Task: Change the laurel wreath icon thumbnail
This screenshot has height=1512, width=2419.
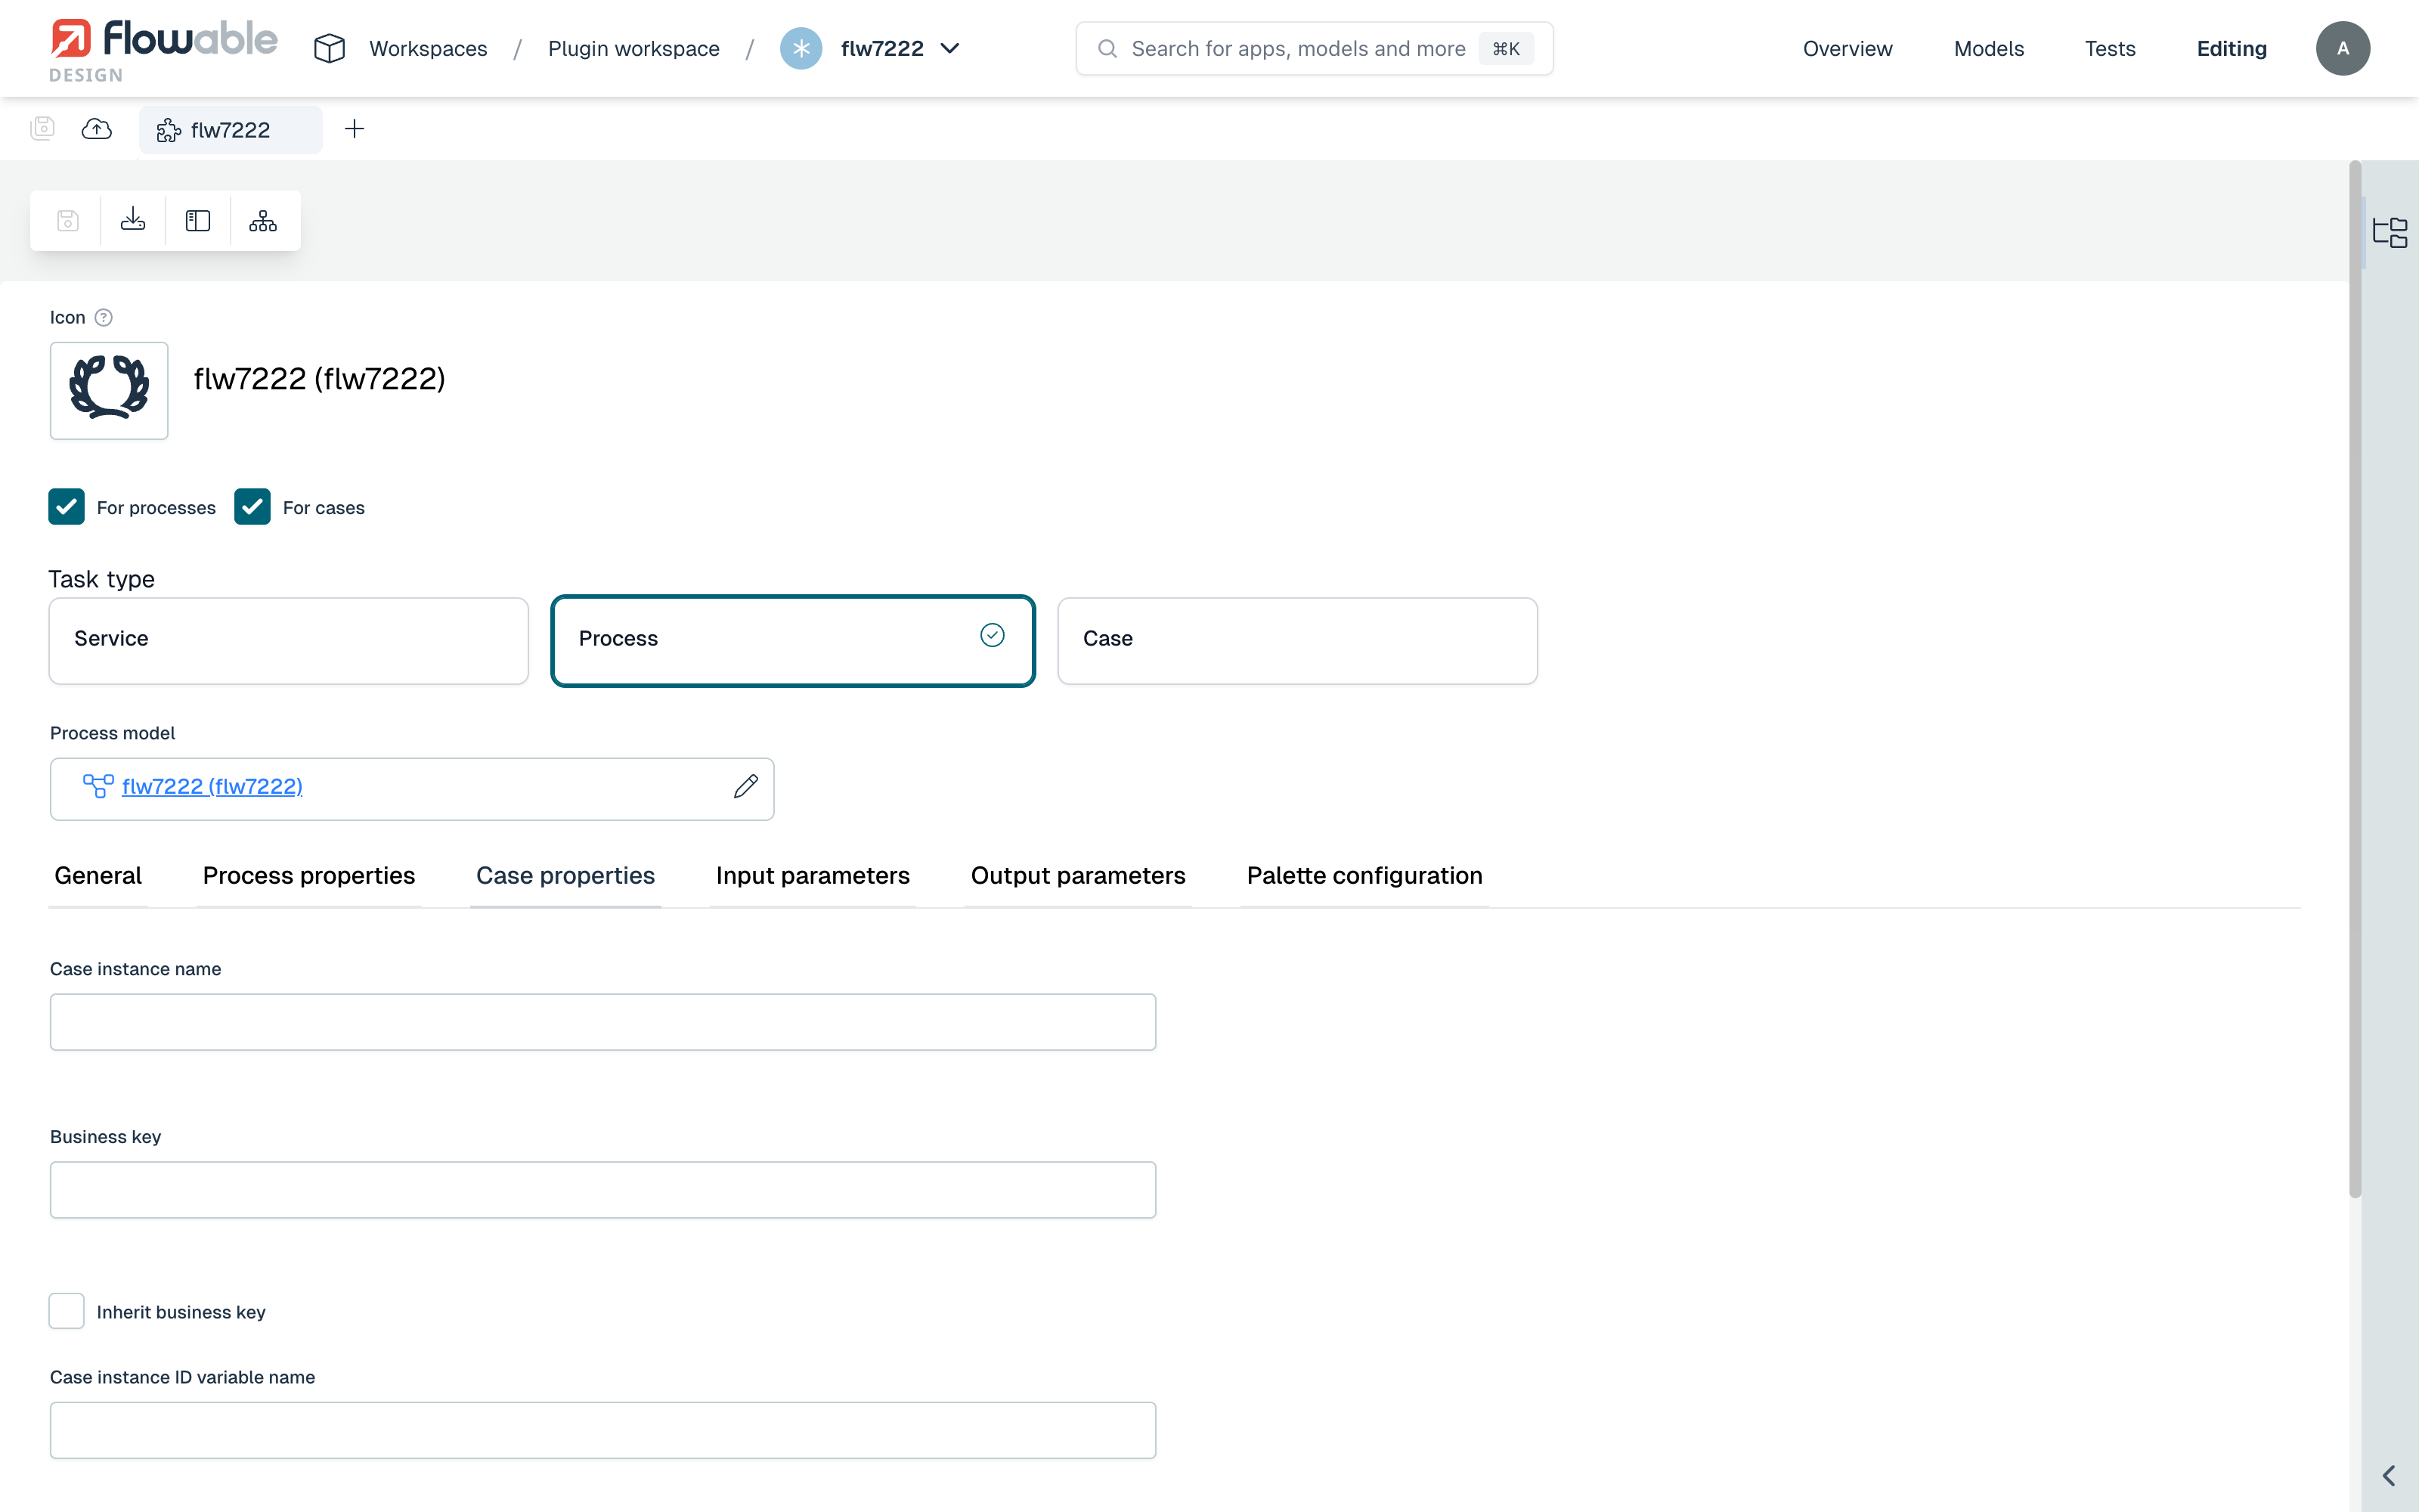Action: point(109,390)
